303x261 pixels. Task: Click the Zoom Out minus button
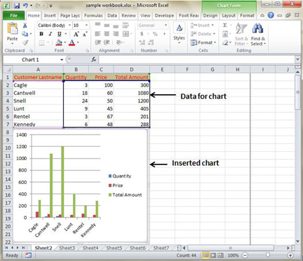(245, 256)
